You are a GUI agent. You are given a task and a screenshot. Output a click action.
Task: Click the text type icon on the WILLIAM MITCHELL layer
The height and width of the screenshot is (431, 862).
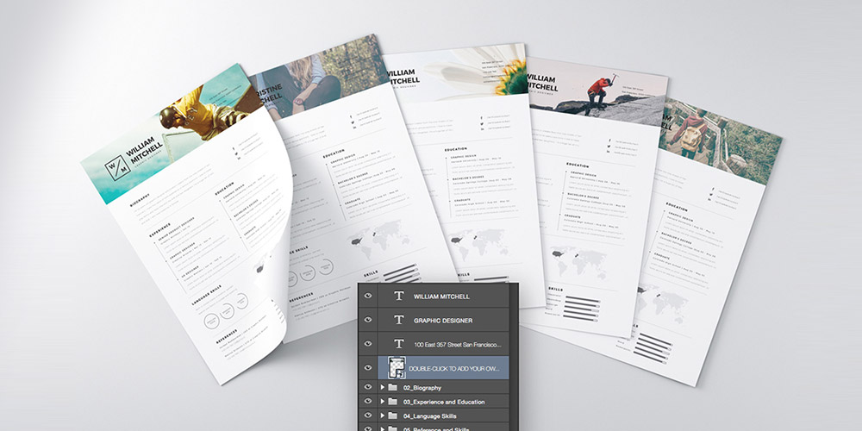[398, 296]
